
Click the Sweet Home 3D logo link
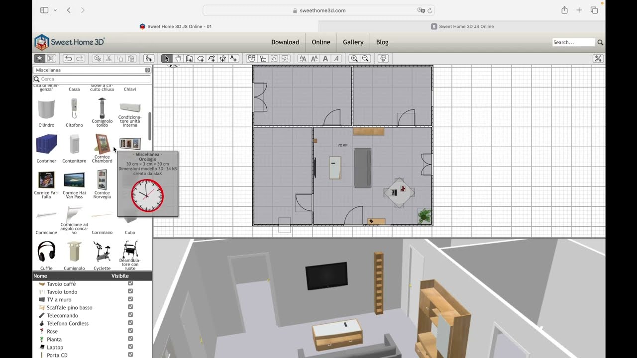70,42
